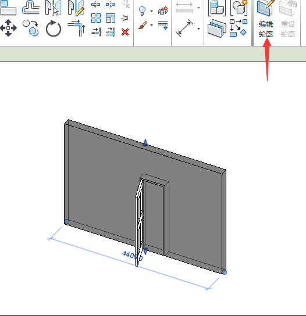Expand the Dimension tool dropdown arrow
This screenshot has width=306, height=316.
pyautogui.click(x=198, y=28)
